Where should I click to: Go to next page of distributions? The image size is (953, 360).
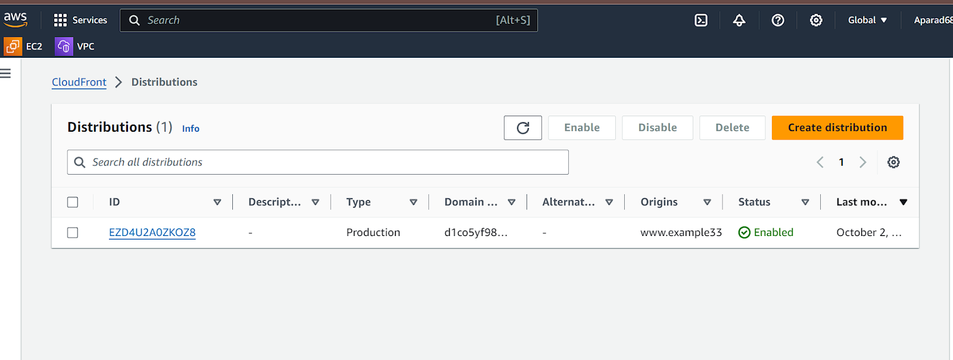(862, 162)
